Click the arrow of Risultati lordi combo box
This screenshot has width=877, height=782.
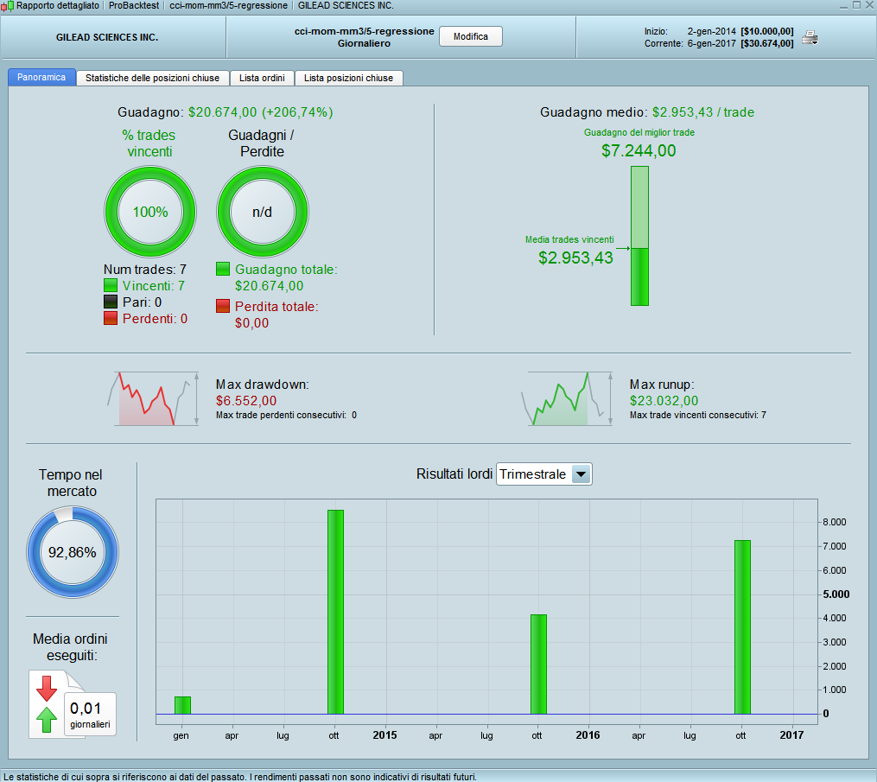point(581,474)
